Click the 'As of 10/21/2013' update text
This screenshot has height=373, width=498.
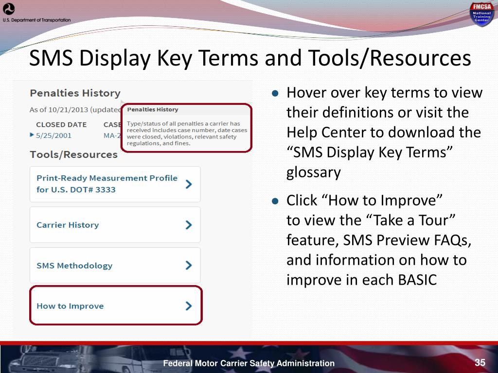coord(75,110)
